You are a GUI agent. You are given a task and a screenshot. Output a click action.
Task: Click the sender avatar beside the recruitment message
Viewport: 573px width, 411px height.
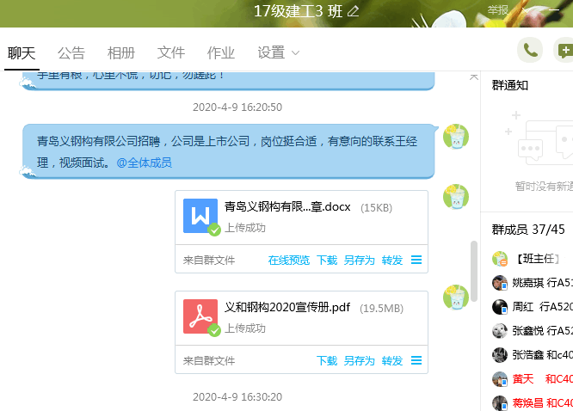tap(455, 137)
